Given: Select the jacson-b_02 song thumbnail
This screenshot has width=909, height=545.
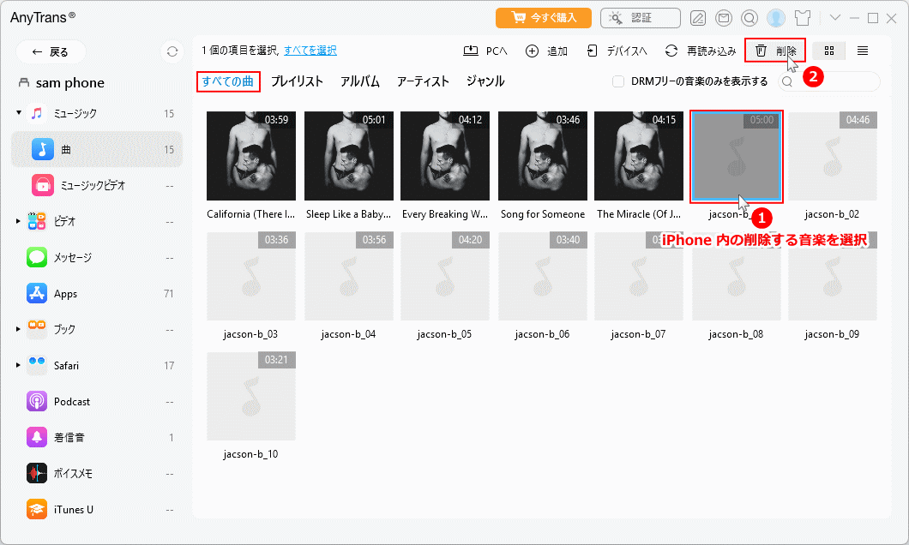Looking at the screenshot, I should (x=833, y=156).
